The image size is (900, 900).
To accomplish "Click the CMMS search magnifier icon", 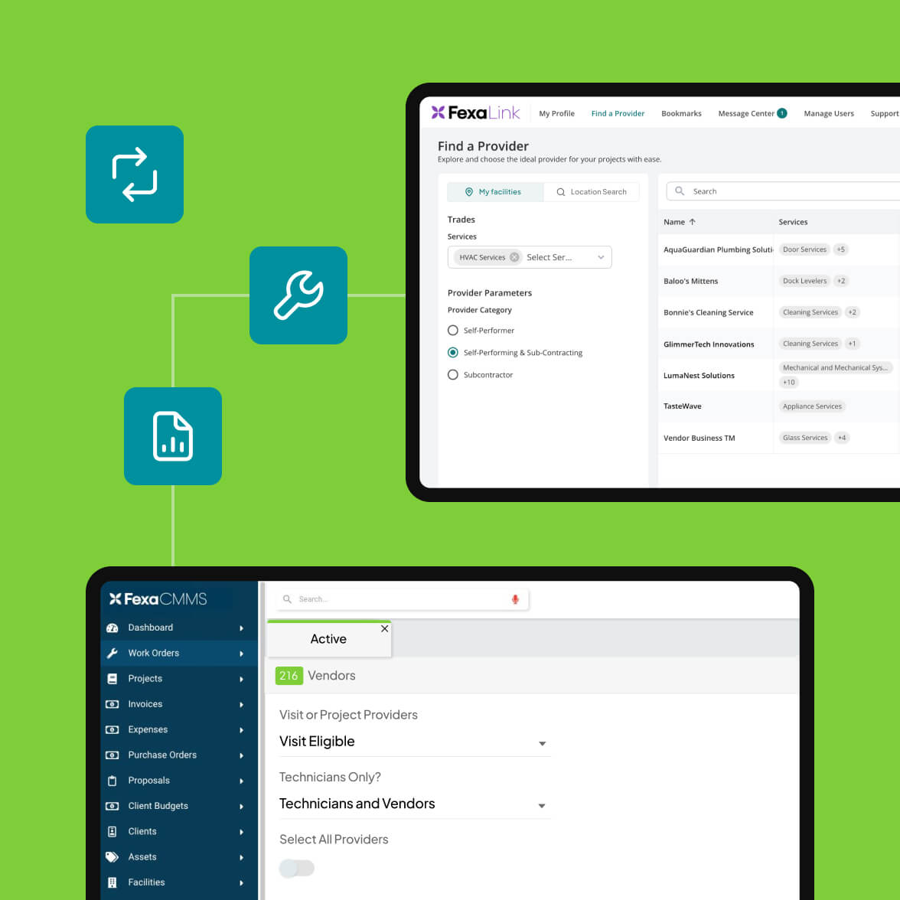I will [x=287, y=599].
